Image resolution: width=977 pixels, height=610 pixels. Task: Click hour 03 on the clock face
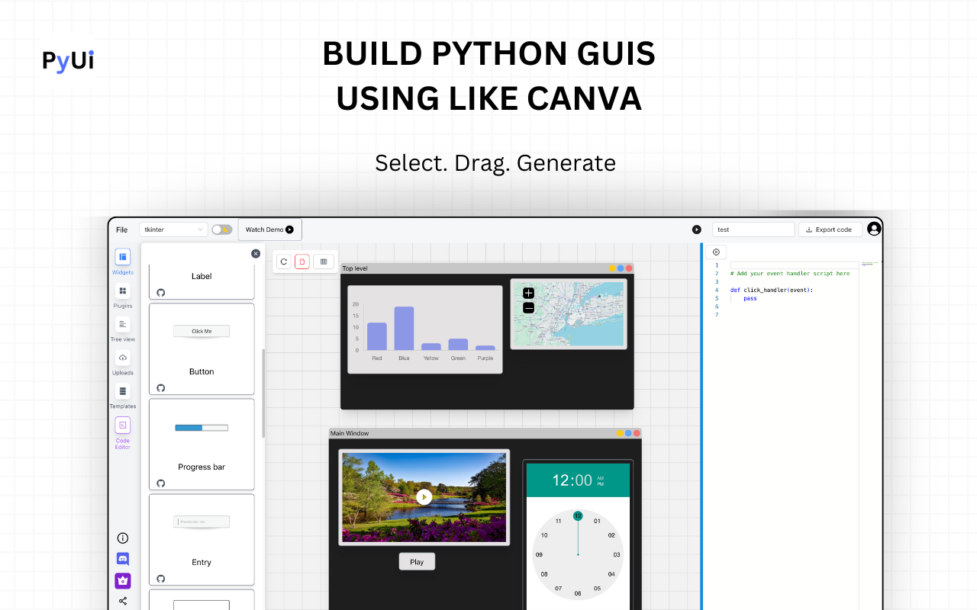[x=617, y=555]
